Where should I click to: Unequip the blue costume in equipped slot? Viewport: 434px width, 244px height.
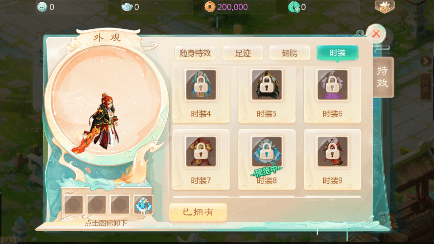143,205
